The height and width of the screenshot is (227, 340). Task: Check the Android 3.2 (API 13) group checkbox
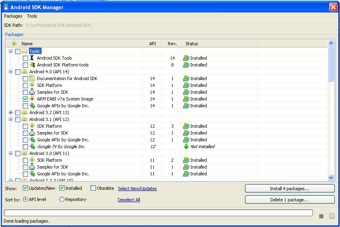coord(18,112)
